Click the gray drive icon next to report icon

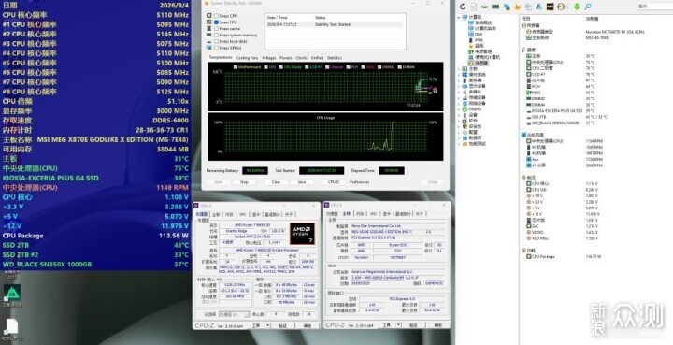click(484, 7)
